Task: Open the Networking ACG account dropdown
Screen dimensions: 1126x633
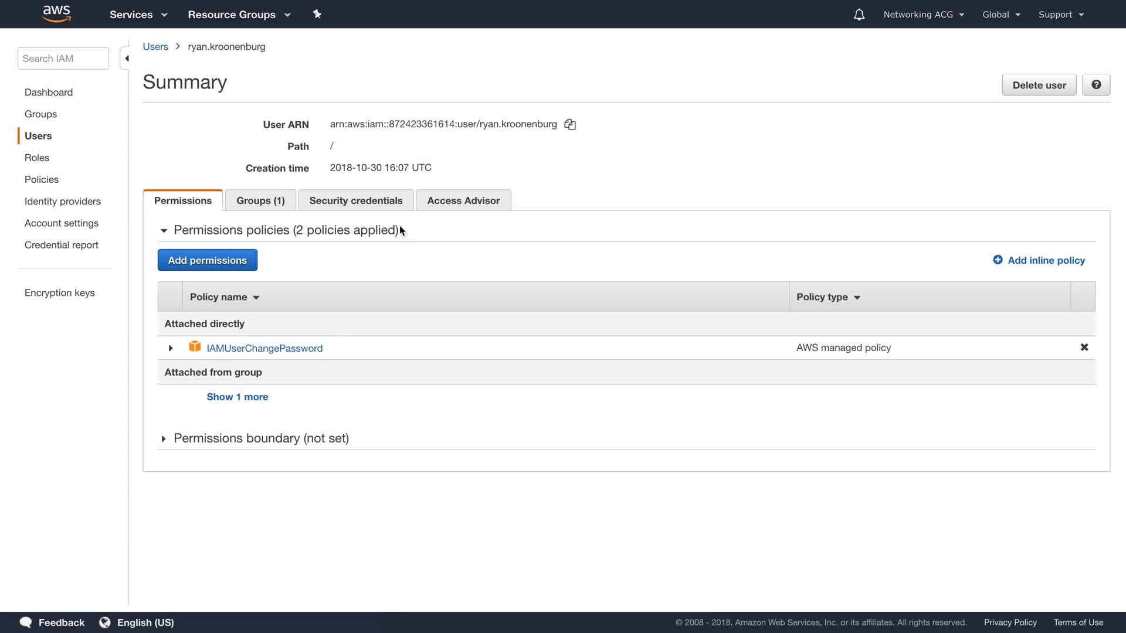Action: (x=923, y=15)
